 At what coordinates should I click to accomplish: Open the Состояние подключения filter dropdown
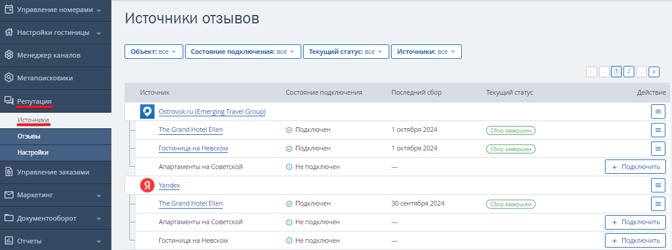[243, 52]
